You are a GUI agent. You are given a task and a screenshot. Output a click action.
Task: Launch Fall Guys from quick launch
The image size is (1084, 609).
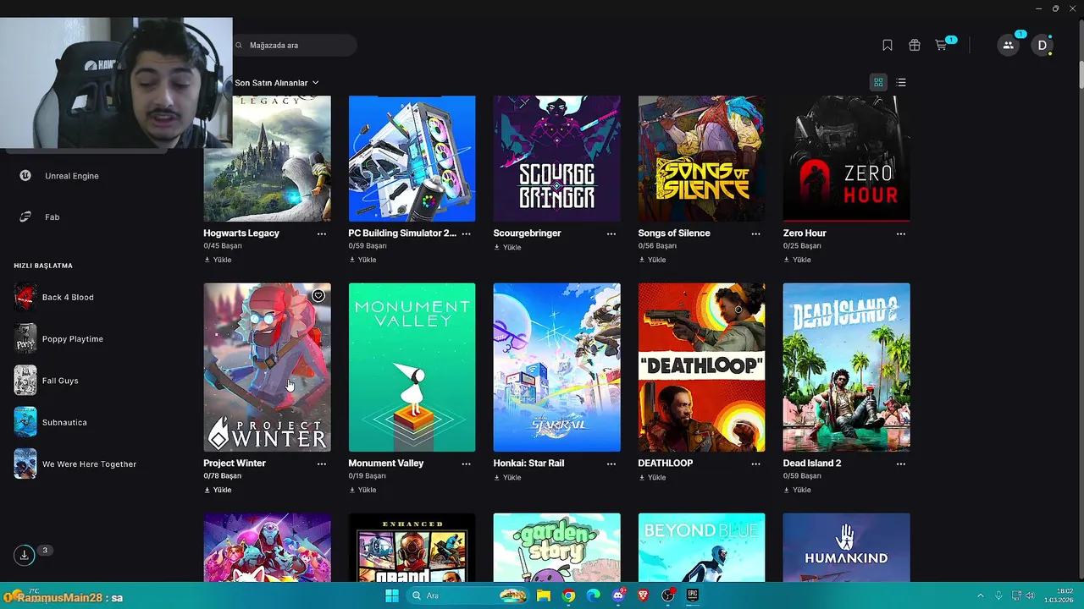click(x=47, y=381)
